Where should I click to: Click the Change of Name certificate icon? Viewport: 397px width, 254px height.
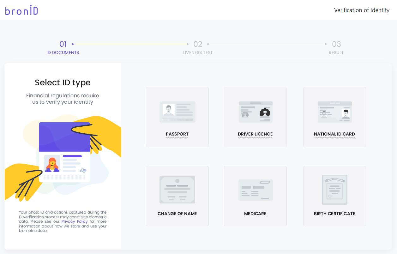click(177, 190)
